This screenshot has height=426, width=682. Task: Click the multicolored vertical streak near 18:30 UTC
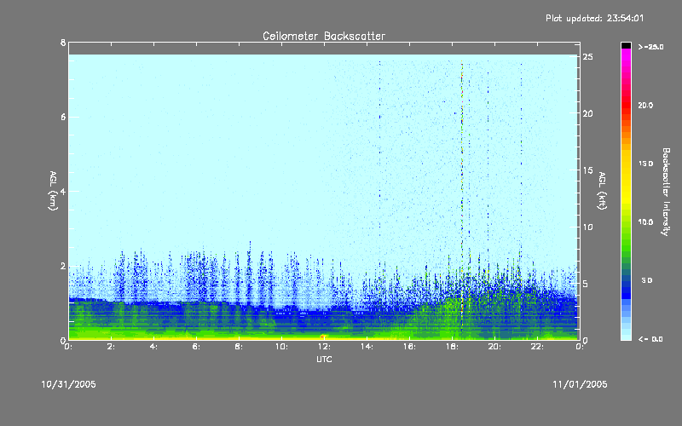(x=462, y=196)
